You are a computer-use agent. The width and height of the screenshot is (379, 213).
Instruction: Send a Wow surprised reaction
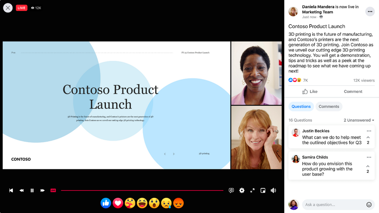(x=154, y=203)
